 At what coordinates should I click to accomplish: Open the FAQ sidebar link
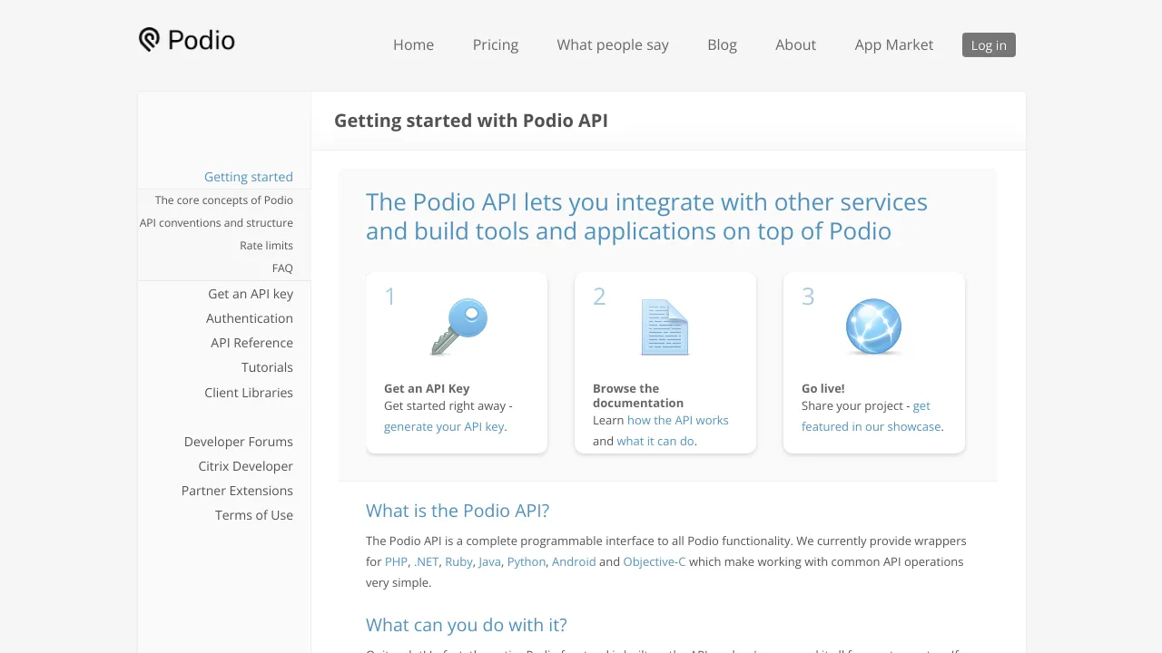[x=282, y=268]
